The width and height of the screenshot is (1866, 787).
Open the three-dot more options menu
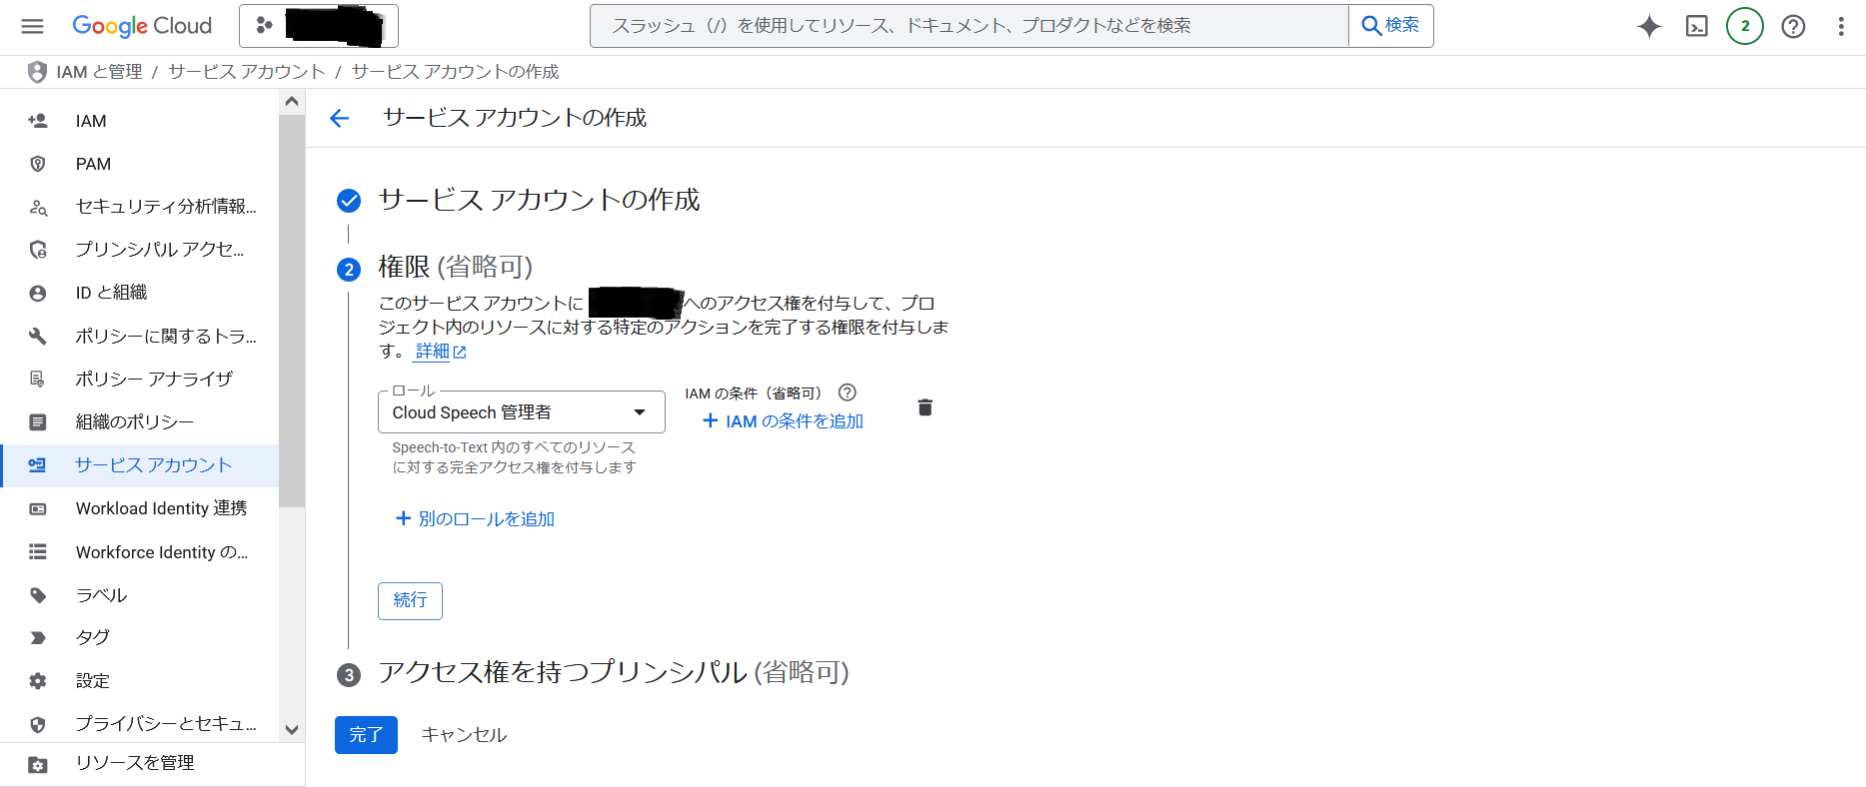(1841, 26)
